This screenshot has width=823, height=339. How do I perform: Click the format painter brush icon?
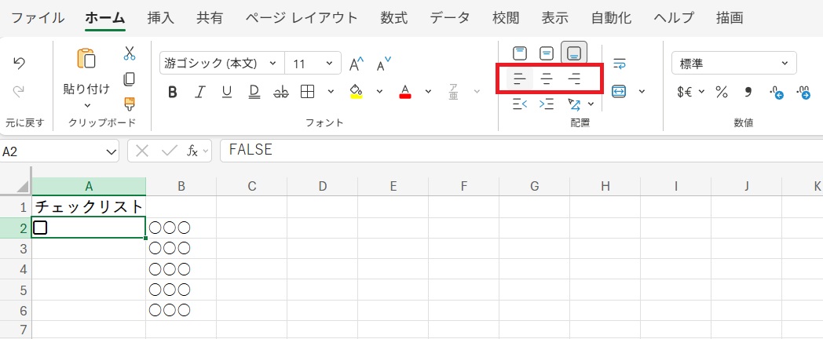130,104
